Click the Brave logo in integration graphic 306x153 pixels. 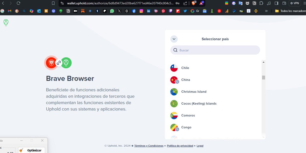[x=52, y=63]
